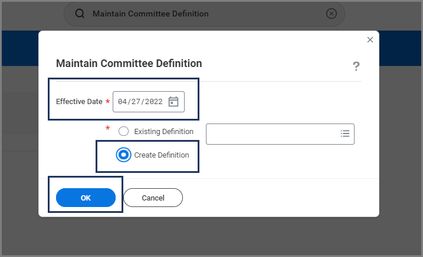Click the Create Definition text label
The image size is (423, 257).
162,155
